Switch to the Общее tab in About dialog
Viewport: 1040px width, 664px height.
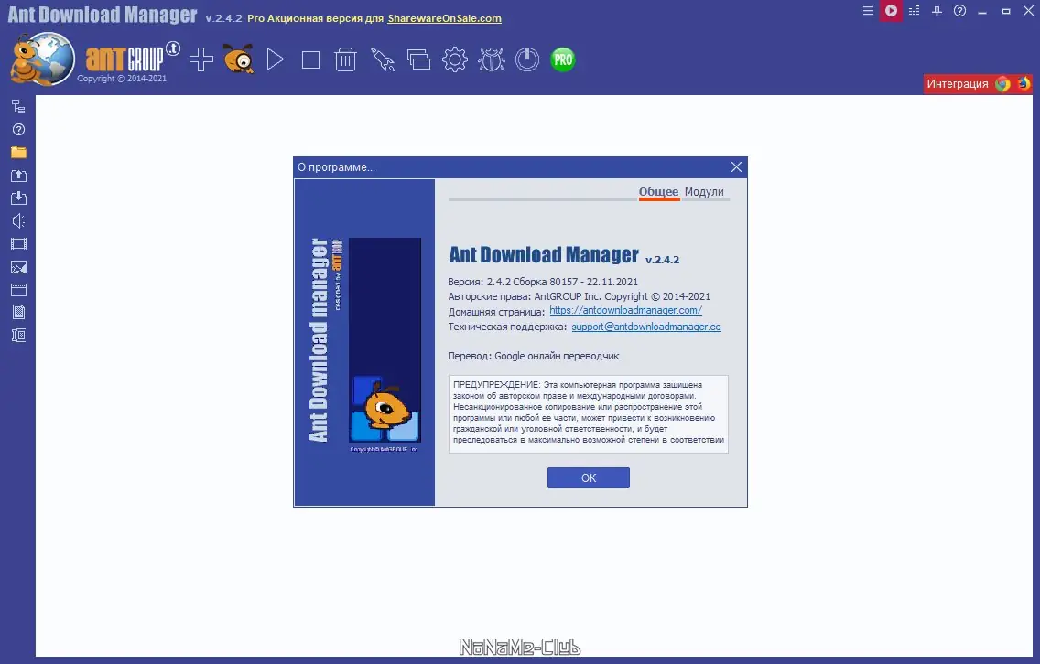coord(658,191)
